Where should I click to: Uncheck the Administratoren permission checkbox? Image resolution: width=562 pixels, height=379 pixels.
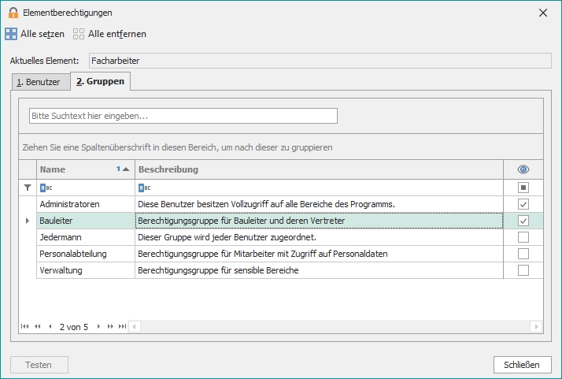tap(523, 204)
